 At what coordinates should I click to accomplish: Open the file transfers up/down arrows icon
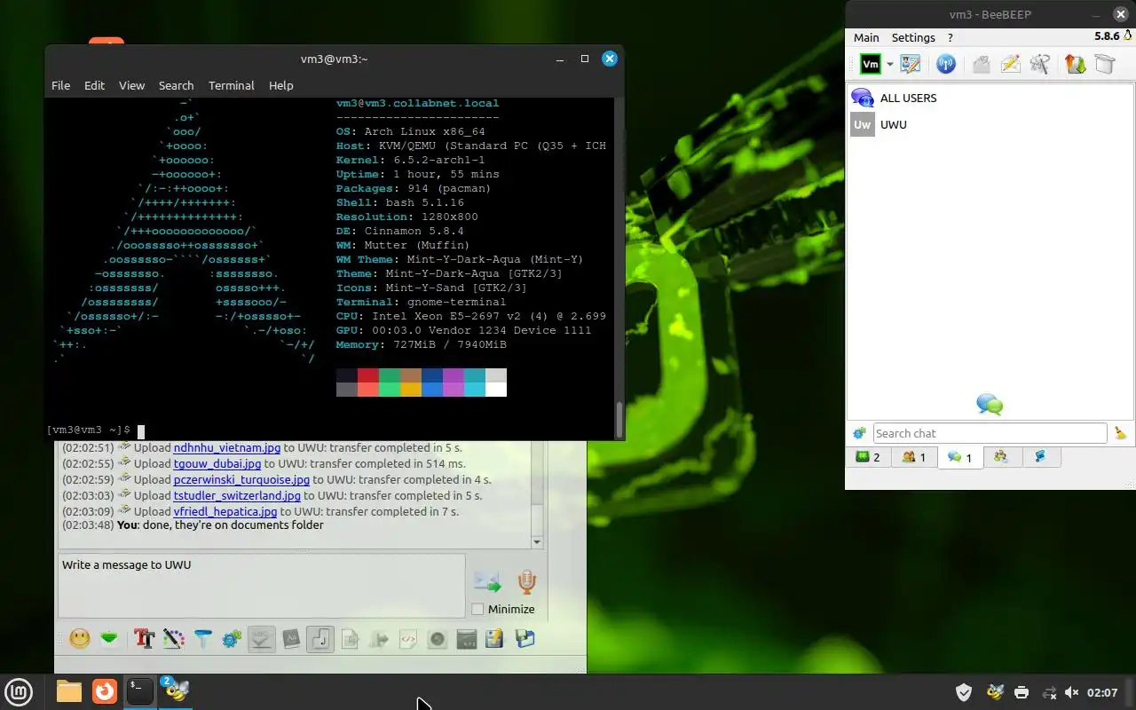(x=1075, y=64)
